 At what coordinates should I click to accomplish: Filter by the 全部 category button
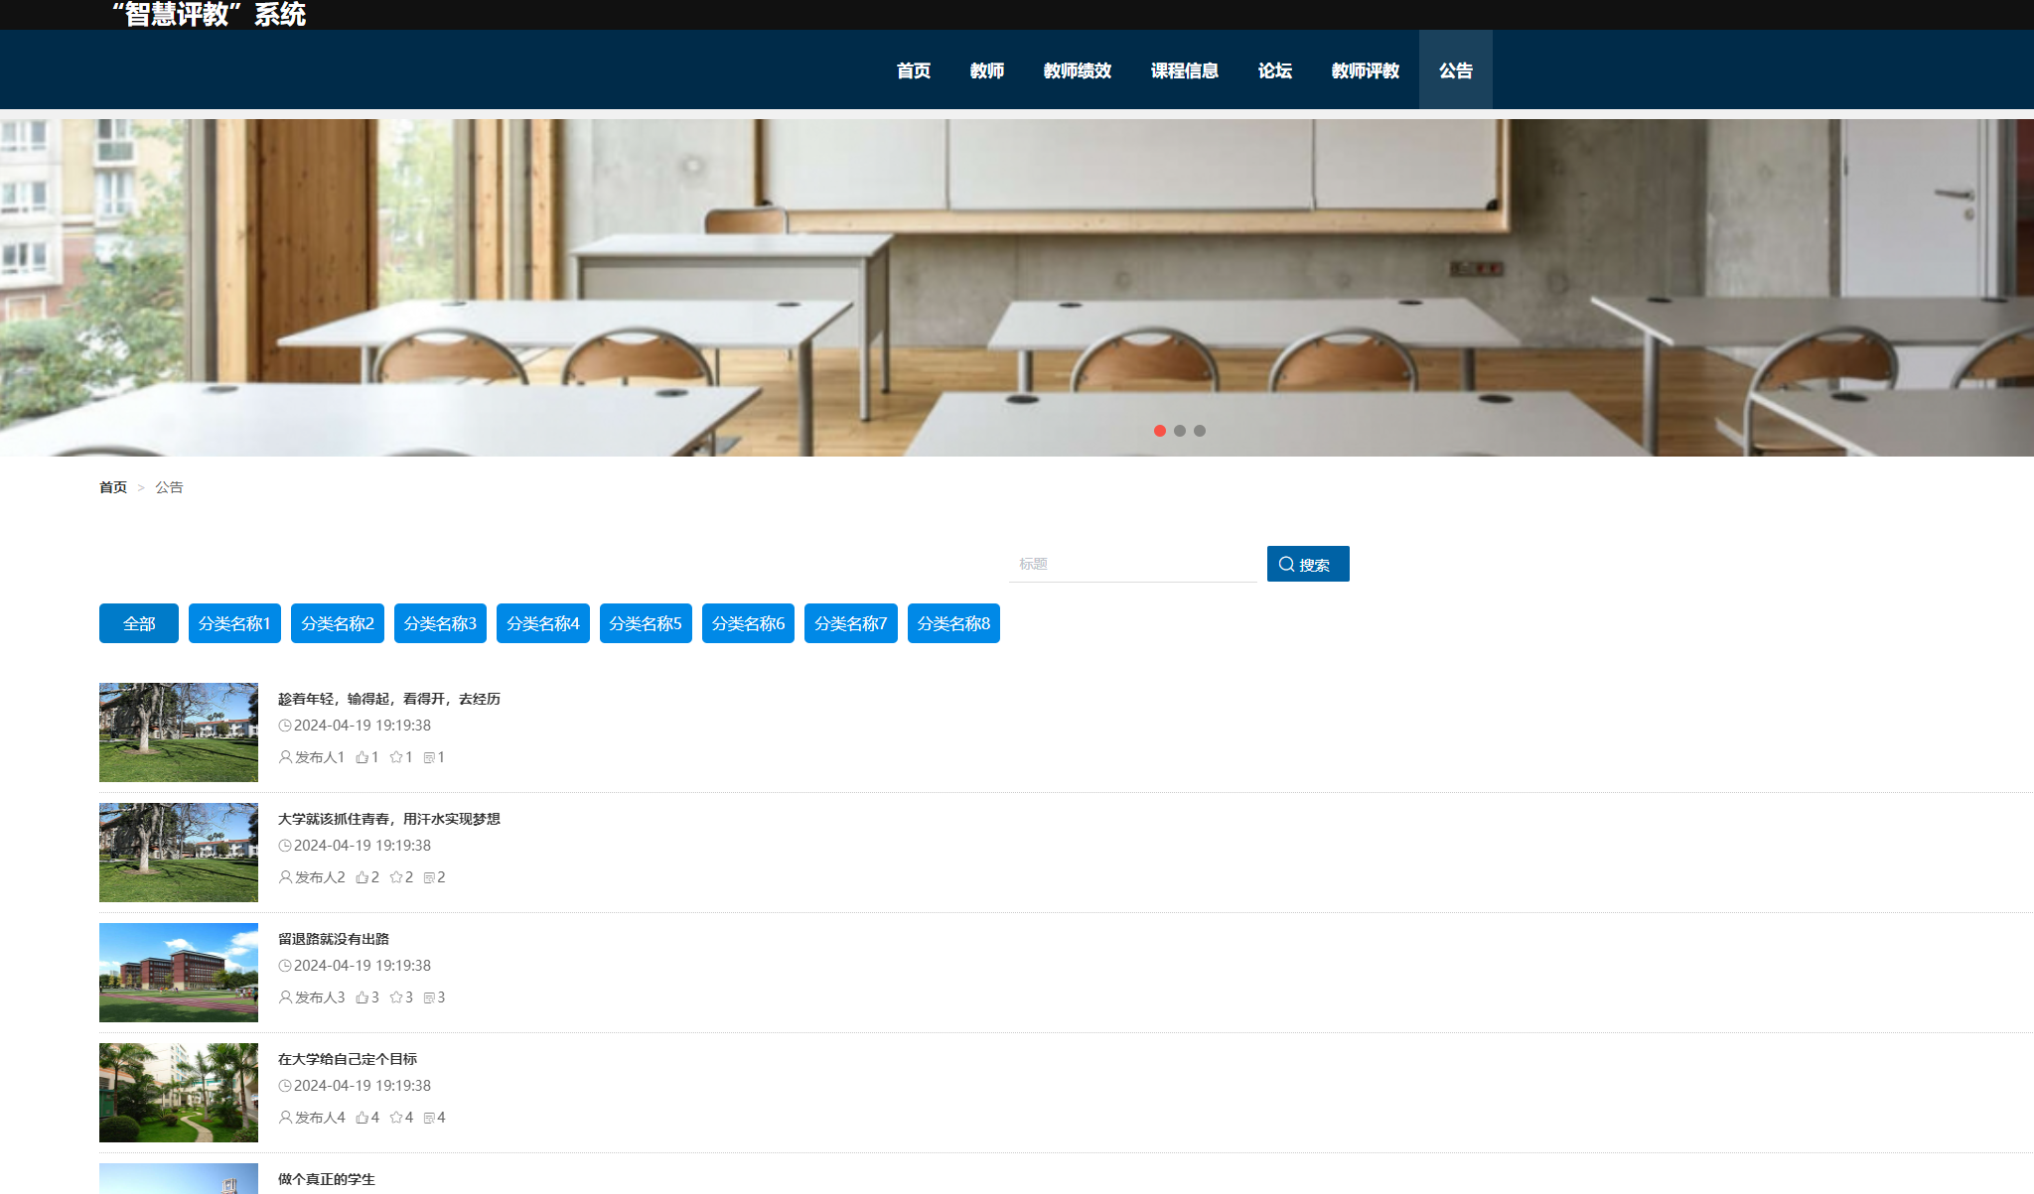coord(139,623)
